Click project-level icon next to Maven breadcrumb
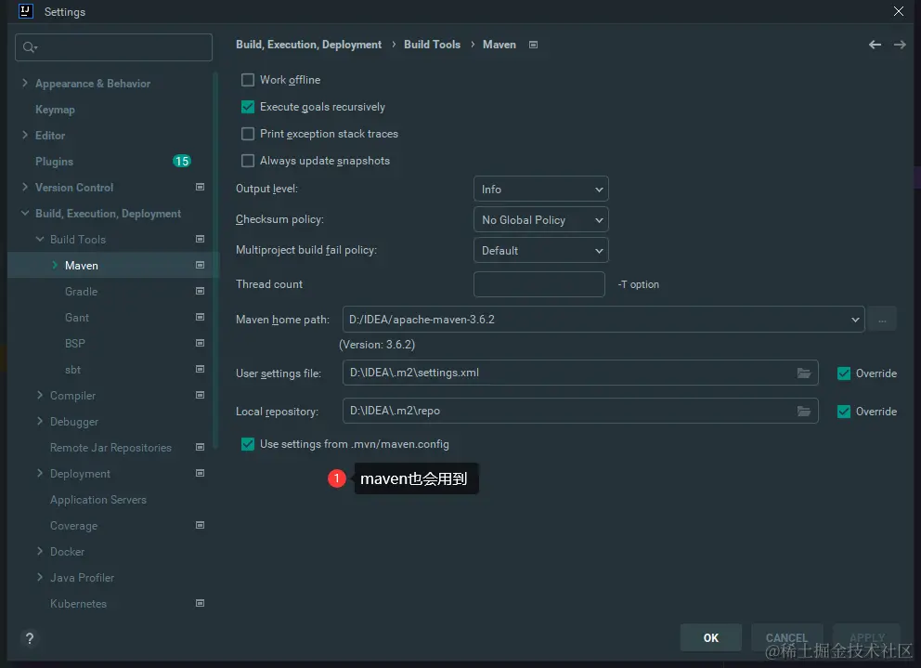This screenshot has width=921, height=668. click(533, 45)
